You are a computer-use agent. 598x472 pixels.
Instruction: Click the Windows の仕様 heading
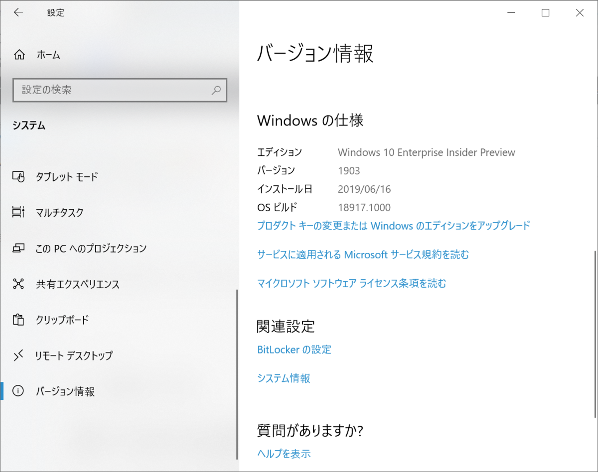pos(310,120)
